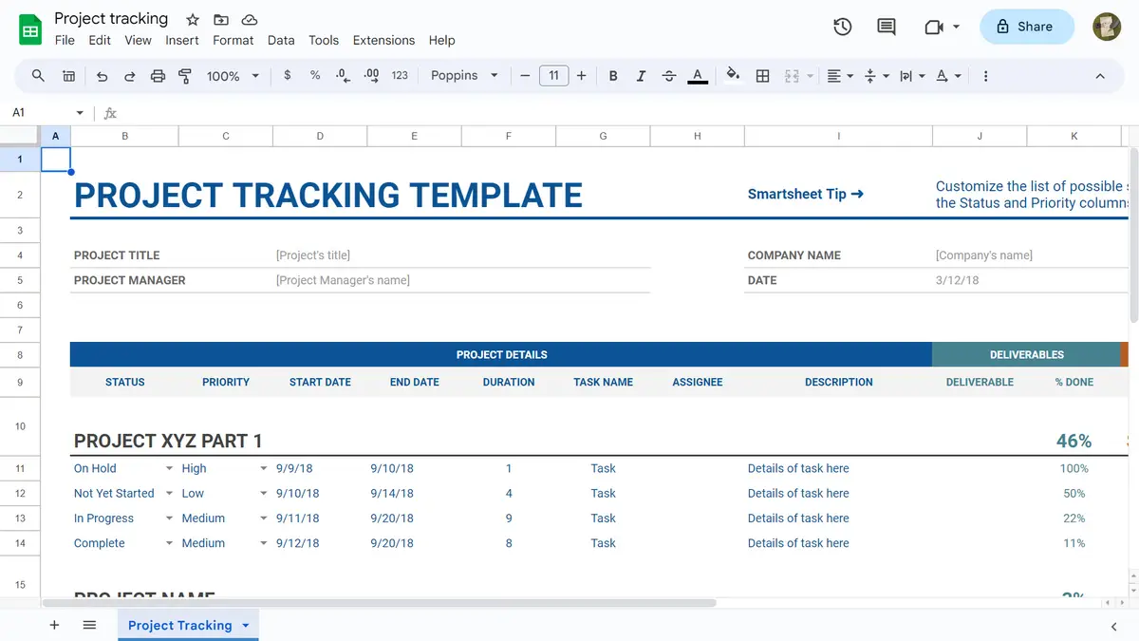Toggle bold formatting

point(613,76)
